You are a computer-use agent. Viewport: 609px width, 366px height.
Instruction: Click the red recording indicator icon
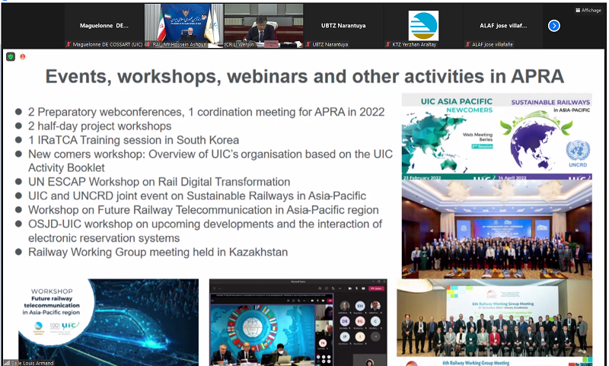coord(23,56)
